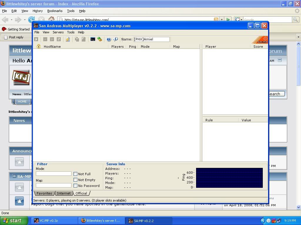Click the system tray expand arrow
The height and width of the screenshot is (225, 301).
263,221
